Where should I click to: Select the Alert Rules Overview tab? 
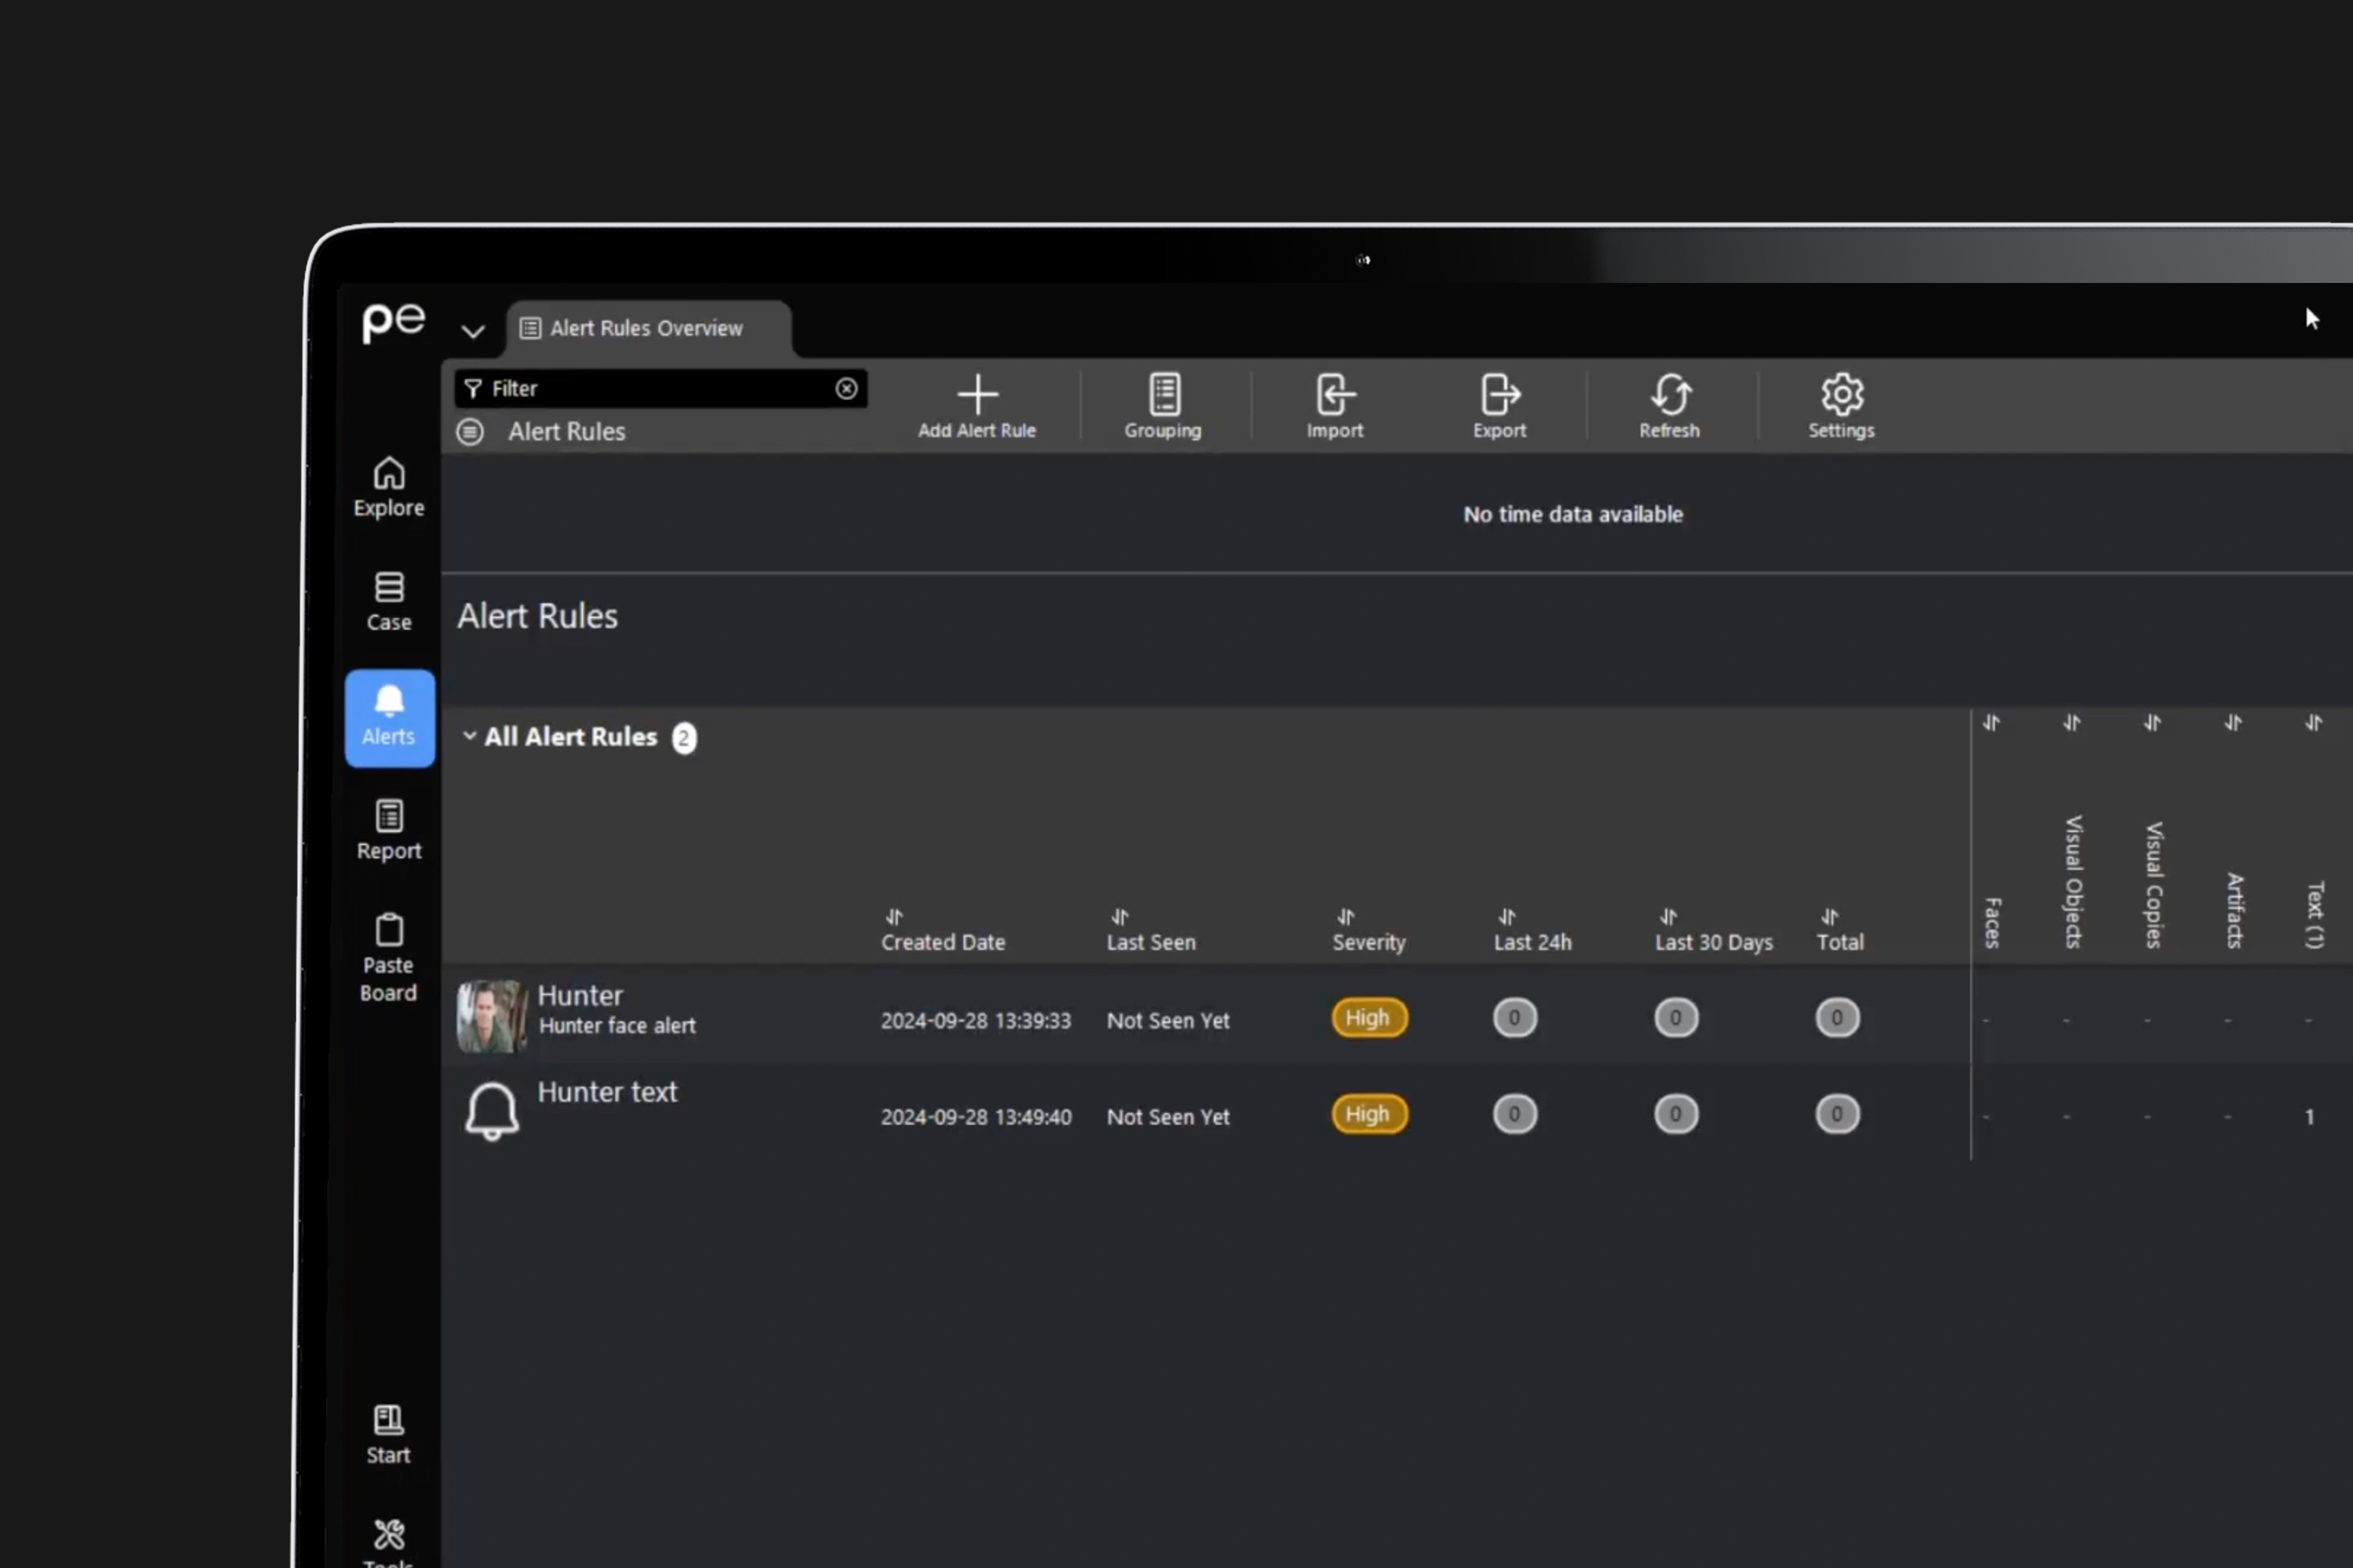pyautogui.click(x=646, y=328)
